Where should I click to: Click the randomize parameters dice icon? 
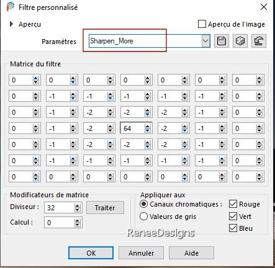(x=240, y=41)
